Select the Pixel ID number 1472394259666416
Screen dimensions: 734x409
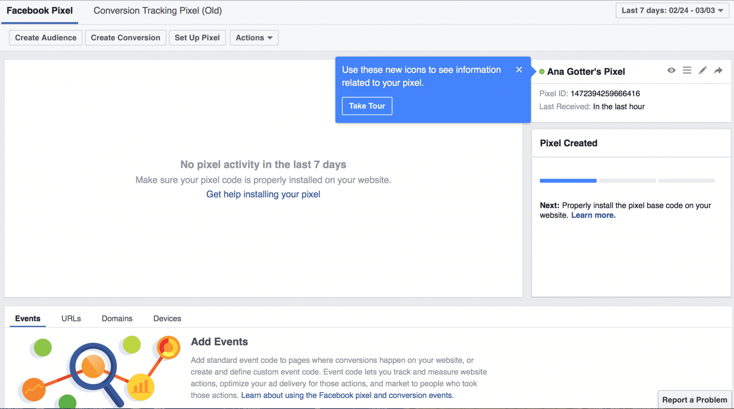pyautogui.click(x=605, y=94)
